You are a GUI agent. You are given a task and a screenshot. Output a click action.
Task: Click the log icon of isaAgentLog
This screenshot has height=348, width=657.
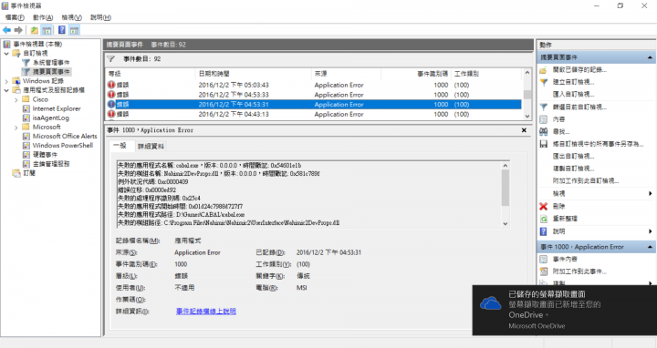(x=26, y=118)
